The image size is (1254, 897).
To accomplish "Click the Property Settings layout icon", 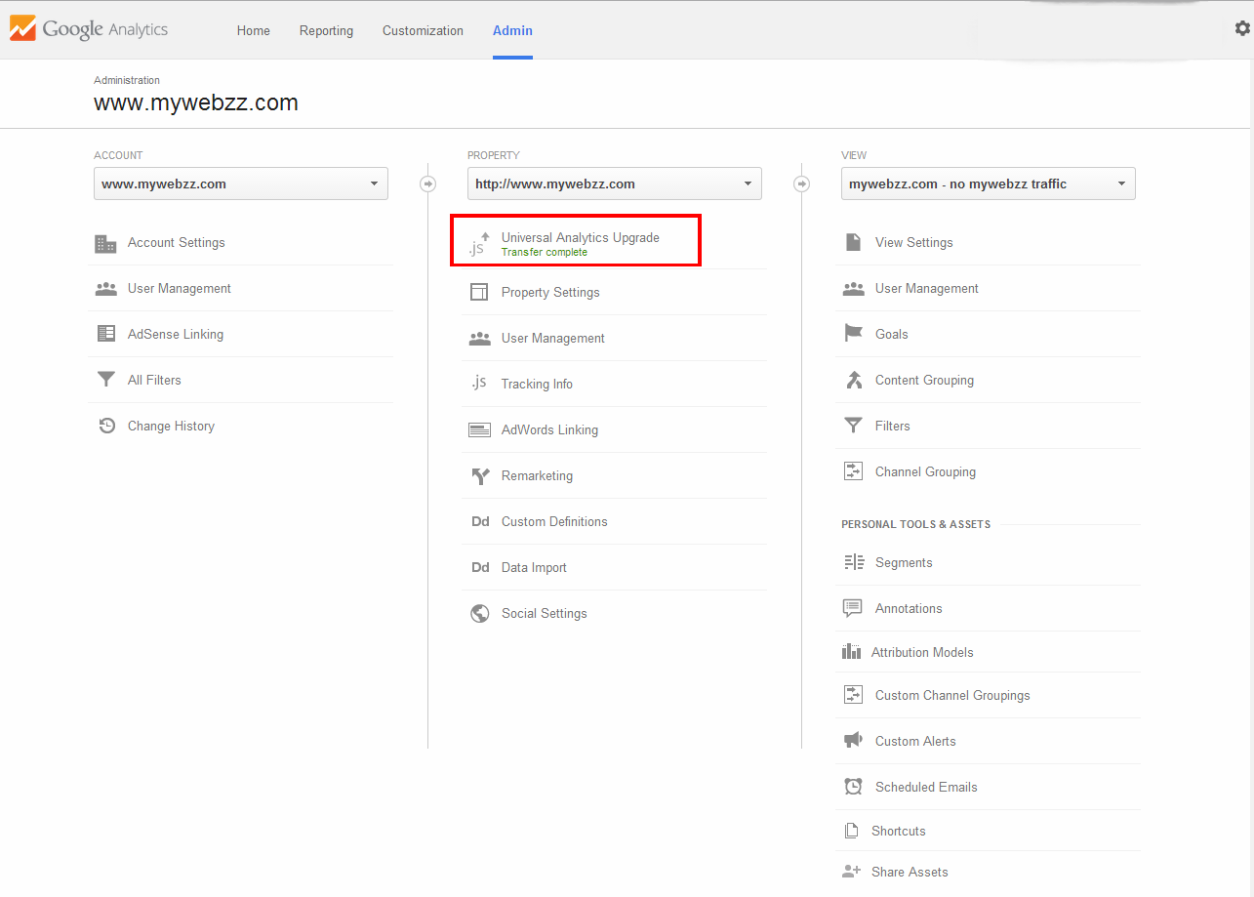I will [x=479, y=292].
